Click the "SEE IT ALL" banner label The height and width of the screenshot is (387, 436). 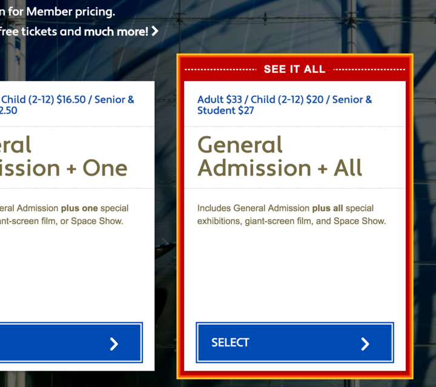tap(294, 69)
